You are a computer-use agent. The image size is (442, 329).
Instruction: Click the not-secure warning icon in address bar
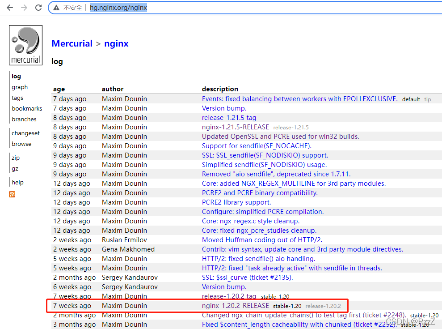56,8
